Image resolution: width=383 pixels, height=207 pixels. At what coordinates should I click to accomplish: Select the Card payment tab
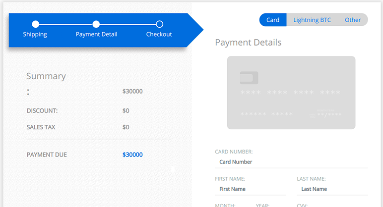pos(273,20)
